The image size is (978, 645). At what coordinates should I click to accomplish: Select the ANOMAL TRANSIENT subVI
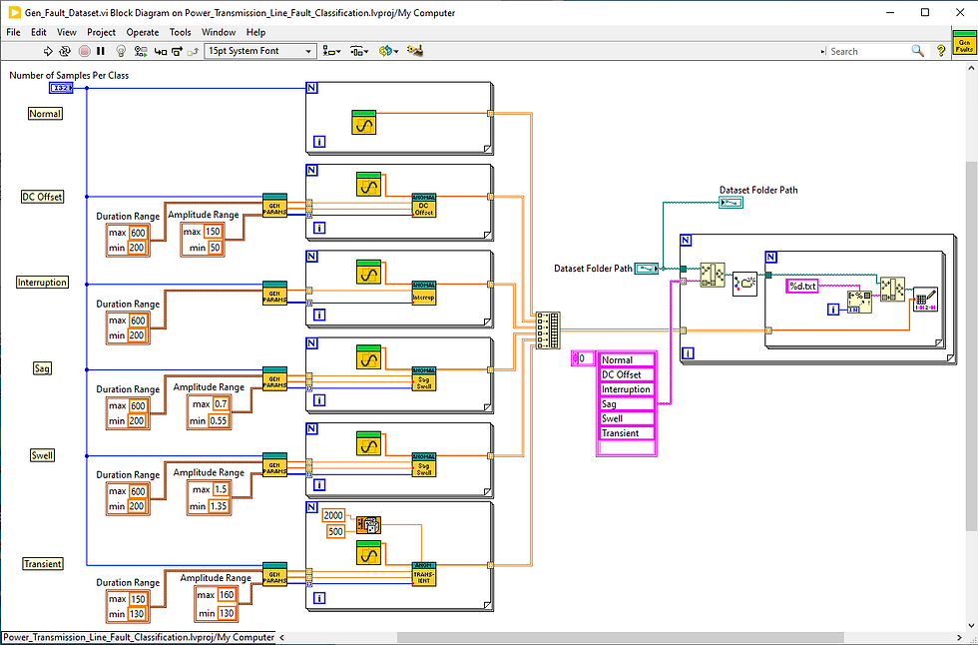(423, 574)
